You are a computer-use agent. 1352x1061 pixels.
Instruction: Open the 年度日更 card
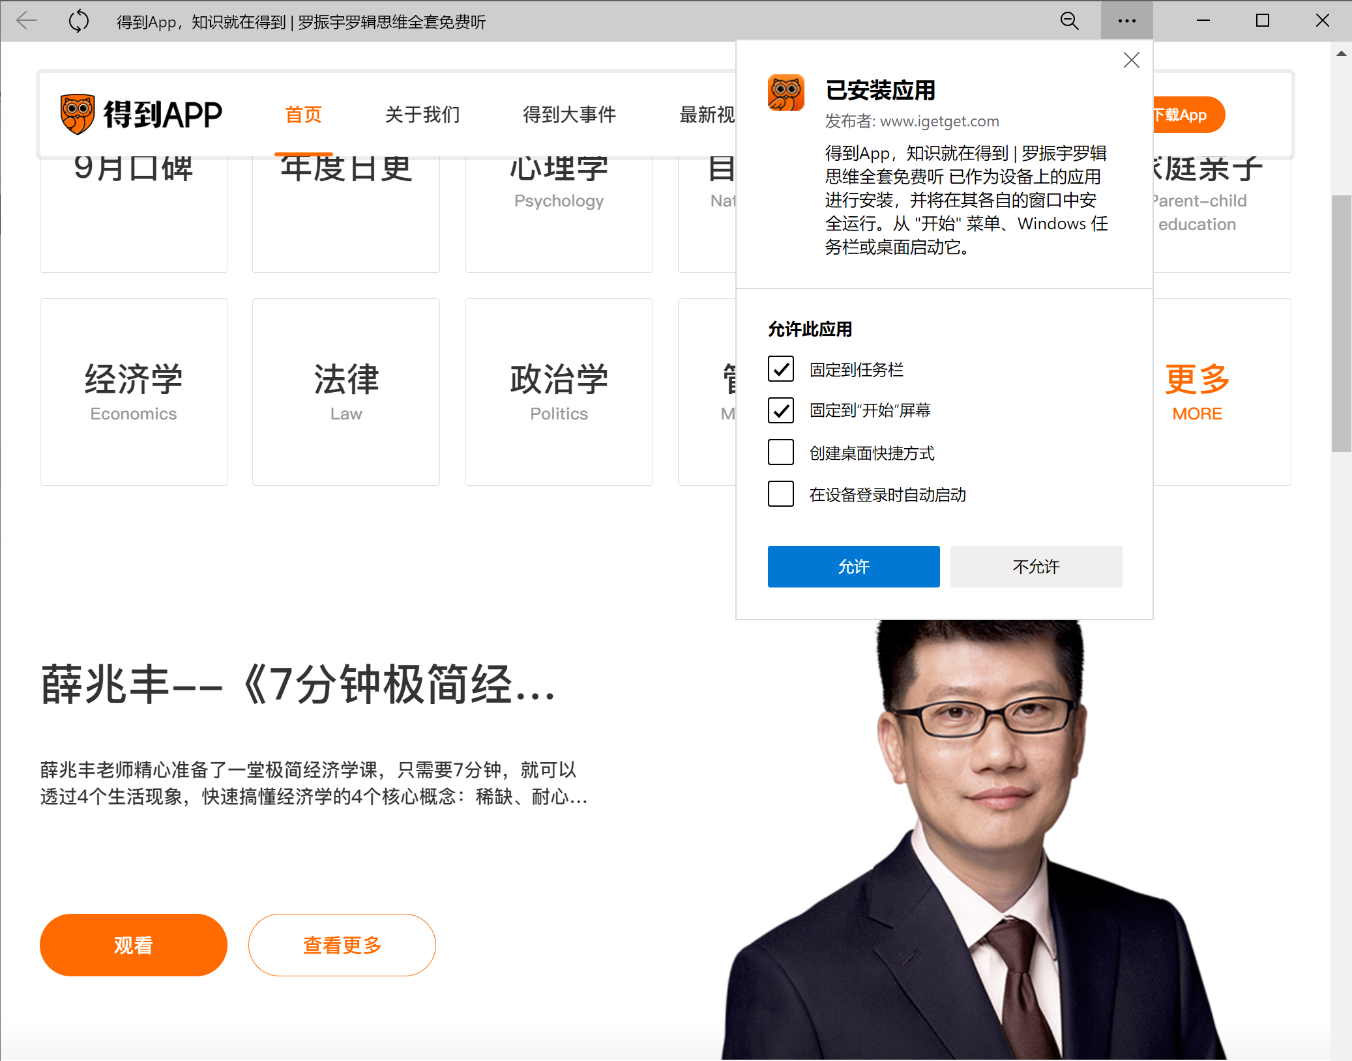346,214
